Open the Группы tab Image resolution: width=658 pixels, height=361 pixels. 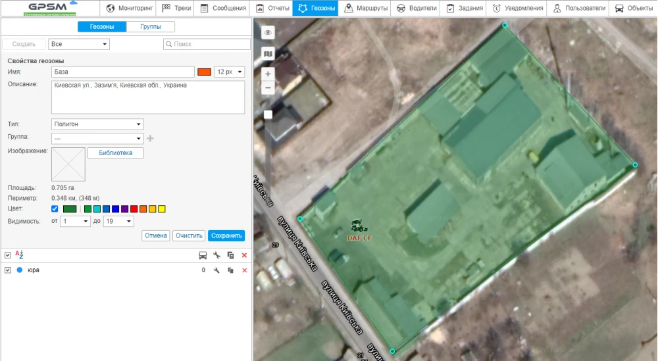tap(151, 27)
